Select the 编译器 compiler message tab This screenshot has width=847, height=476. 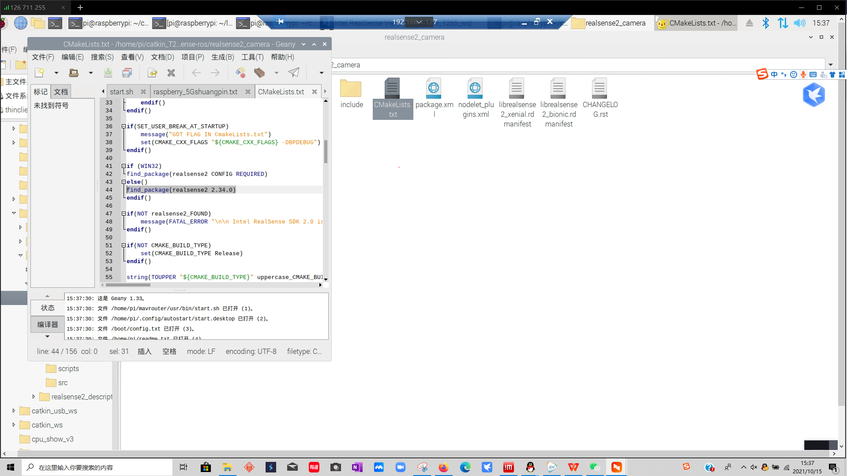(x=48, y=324)
